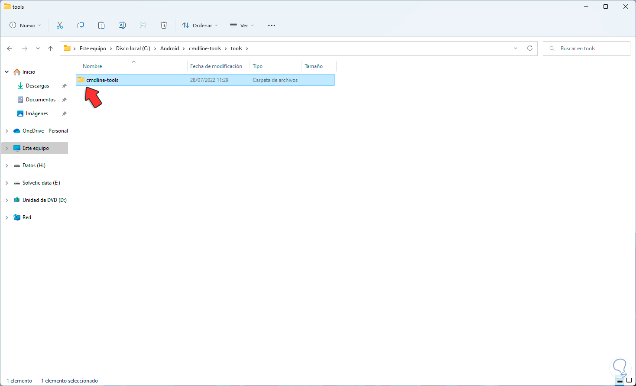
Task: Switch to large icons view in status bar
Action: 629,381
